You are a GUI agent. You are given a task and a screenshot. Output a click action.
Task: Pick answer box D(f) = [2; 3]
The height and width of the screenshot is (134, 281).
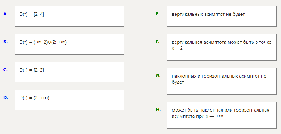(x=69, y=72)
